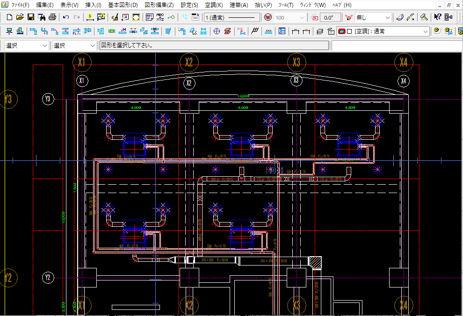Click the binoculars search icon

(x=42, y=17)
